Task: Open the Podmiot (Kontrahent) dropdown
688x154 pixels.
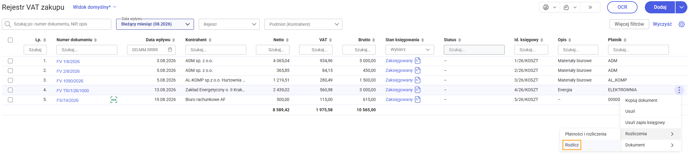Action: [x=303, y=24]
